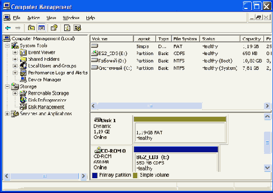This screenshot has width=273, height=193.
Task: Click the volume list right scroll arrow
Action: 267,106
